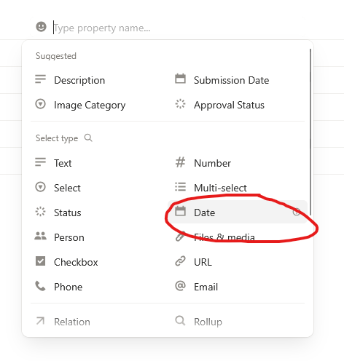The height and width of the screenshot is (361, 344).
Task: Click the property type list scrollbar
Action: click(x=310, y=132)
